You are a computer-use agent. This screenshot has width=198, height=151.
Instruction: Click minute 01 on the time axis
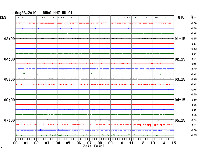pos(26,143)
